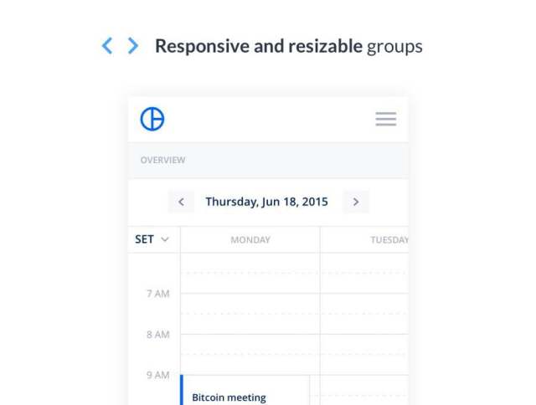Click the 8 AM time label
Screen dimensions: 536x405
[158, 335]
